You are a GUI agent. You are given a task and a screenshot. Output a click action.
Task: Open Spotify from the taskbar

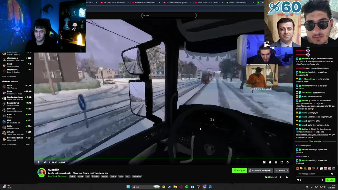(187, 187)
